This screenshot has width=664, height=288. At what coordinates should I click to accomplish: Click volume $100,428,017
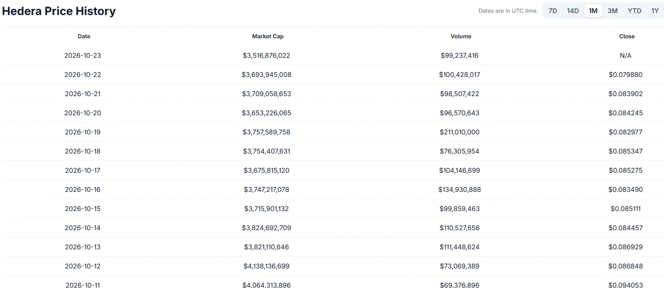click(x=459, y=75)
